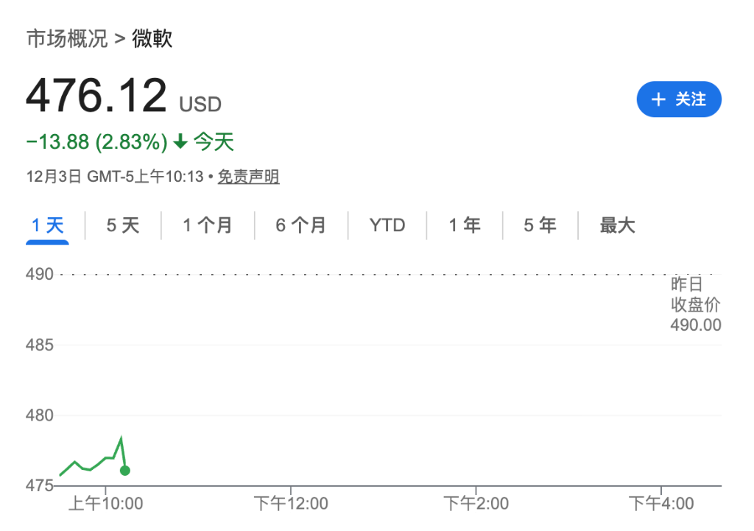Click the plus icon in 关注 button
Image resolution: width=754 pixels, height=531 pixels.
[658, 99]
